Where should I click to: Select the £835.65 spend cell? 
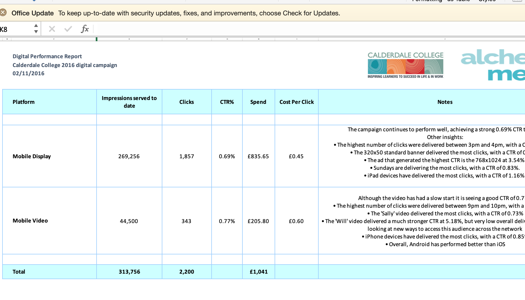click(258, 156)
